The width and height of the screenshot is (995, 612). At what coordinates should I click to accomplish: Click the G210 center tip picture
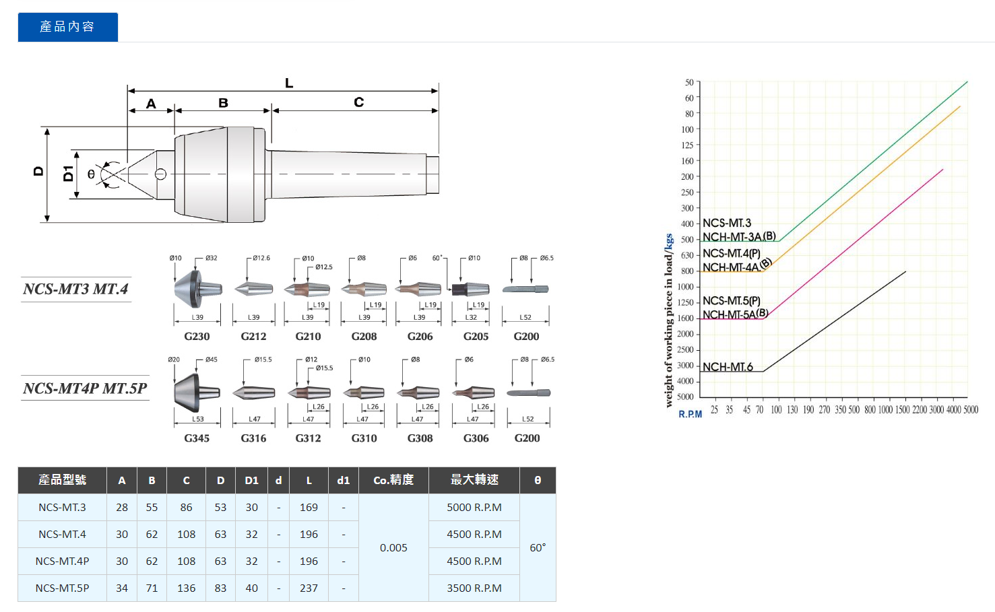tap(307, 290)
